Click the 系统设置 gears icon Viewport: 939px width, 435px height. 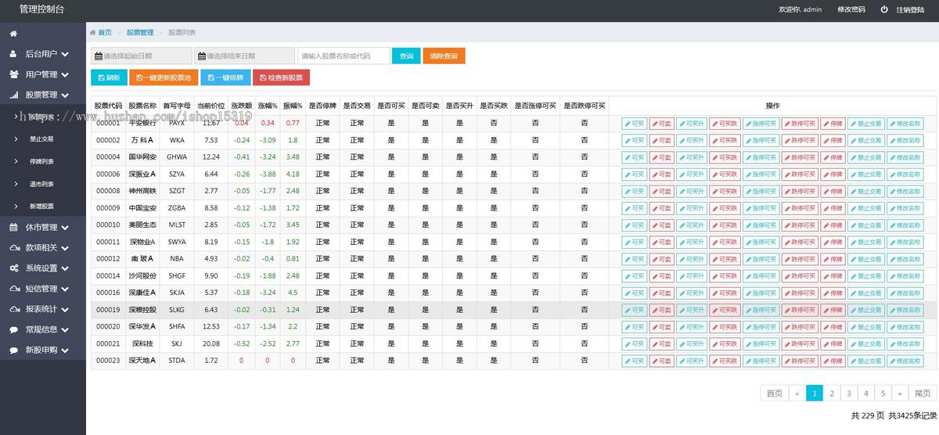coord(14,268)
